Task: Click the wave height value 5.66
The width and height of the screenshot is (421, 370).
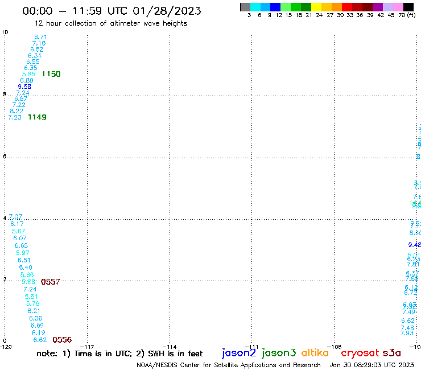Action: tap(27, 274)
